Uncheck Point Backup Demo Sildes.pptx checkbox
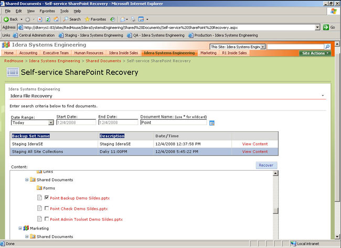341x248 pixels. pyautogui.click(x=47, y=197)
